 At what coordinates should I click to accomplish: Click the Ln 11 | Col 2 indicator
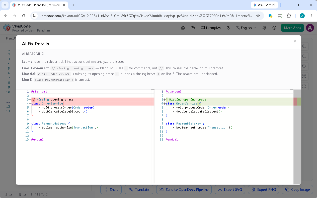coord(39,194)
